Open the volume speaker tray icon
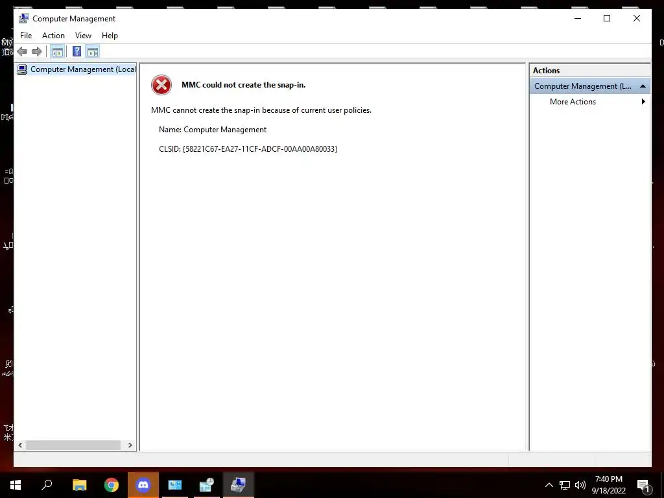Screen dimensions: 664x498 click(580, 485)
